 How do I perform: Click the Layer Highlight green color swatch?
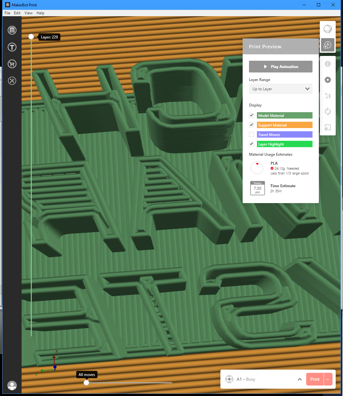[x=285, y=144]
